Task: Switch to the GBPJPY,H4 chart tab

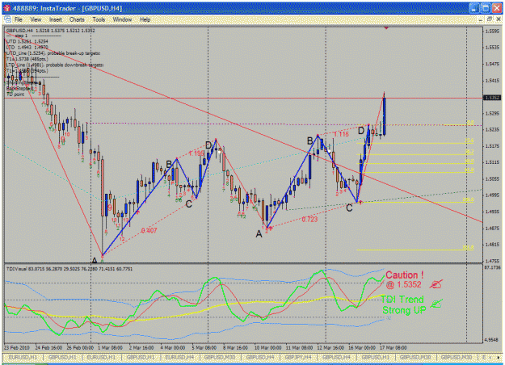Action: [x=298, y=357]
